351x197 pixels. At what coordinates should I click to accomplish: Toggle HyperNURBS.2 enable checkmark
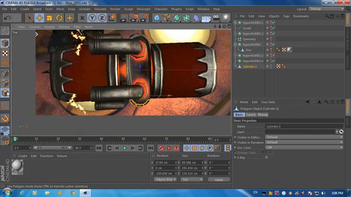click(274, 33)
